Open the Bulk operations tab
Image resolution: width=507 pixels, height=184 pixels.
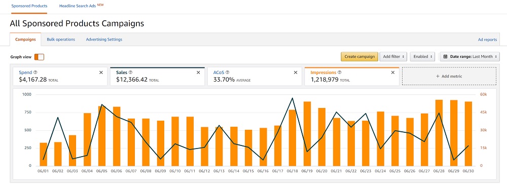[61, 40]
